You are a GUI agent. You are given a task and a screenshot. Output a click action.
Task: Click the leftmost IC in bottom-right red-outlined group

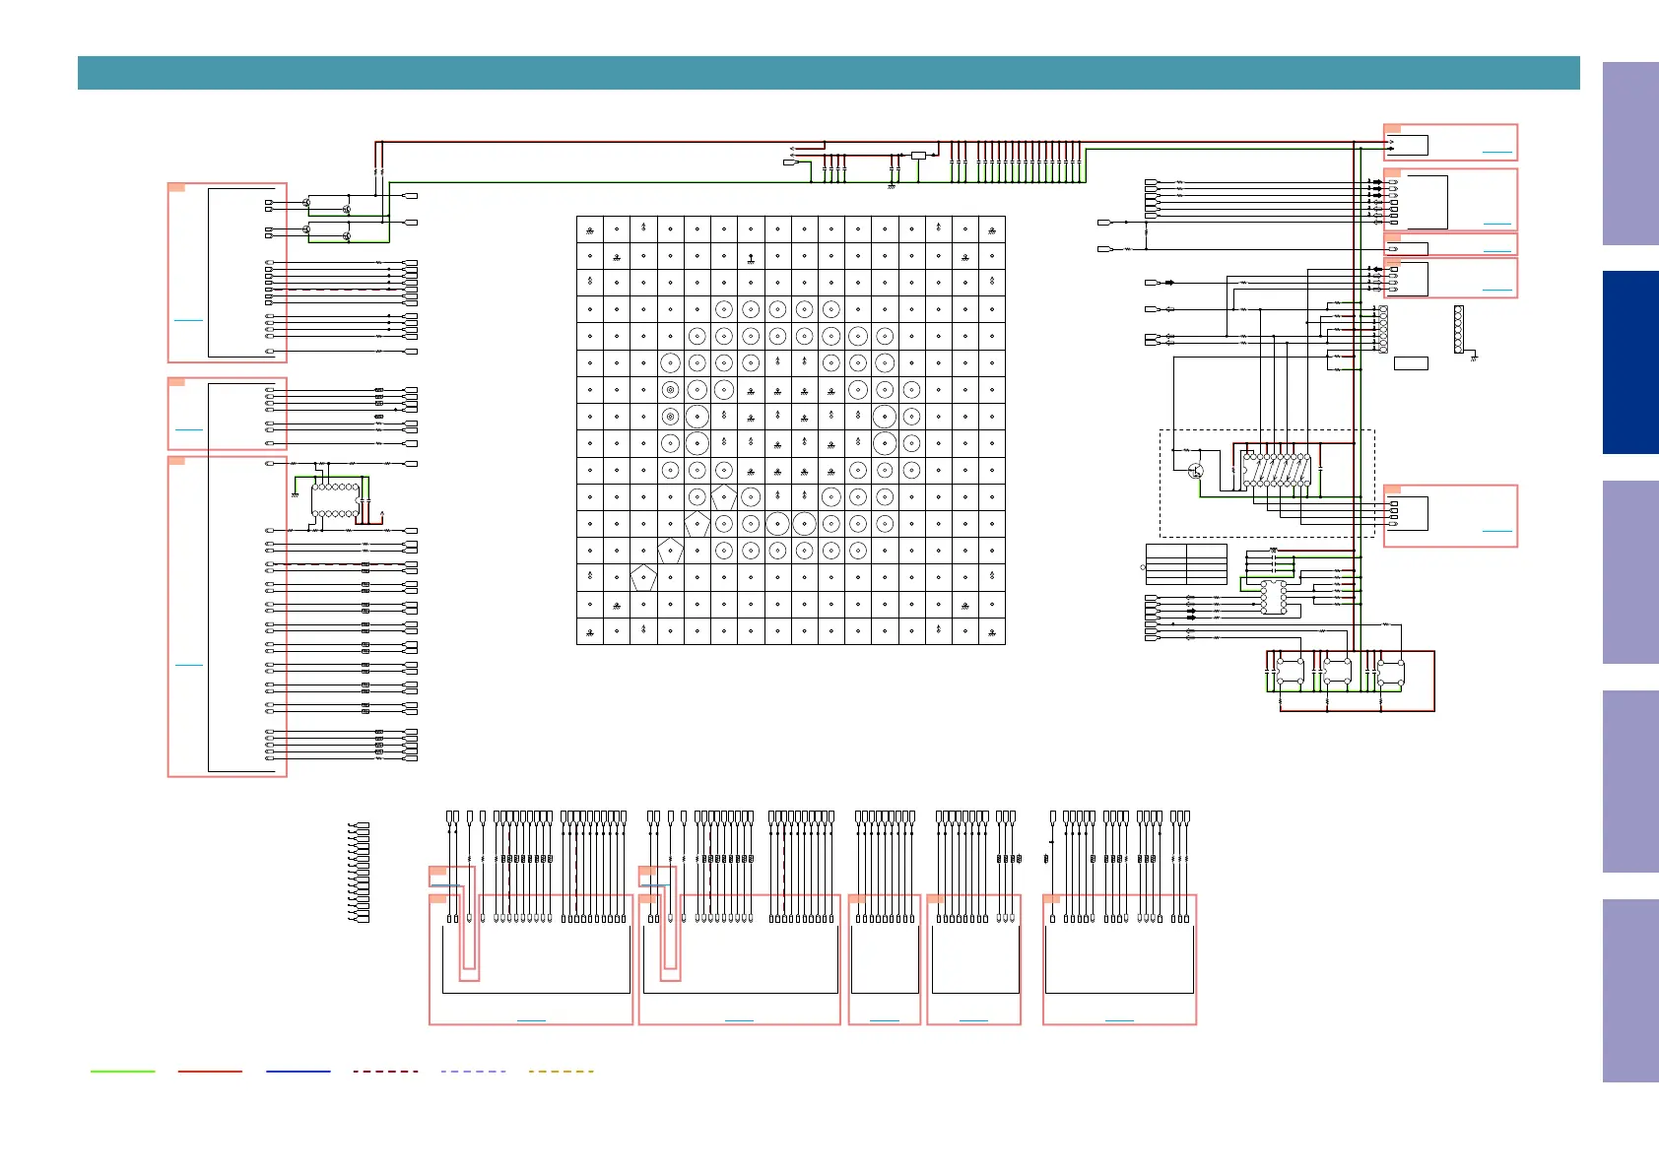(1290, 672)
